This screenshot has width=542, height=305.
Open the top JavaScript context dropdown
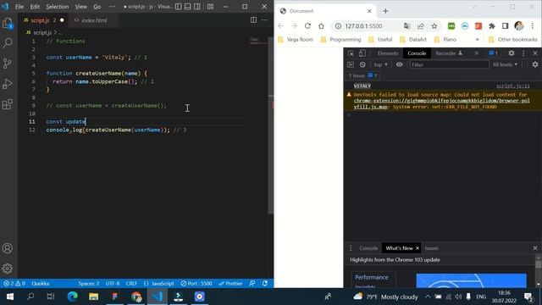[380, 64]
